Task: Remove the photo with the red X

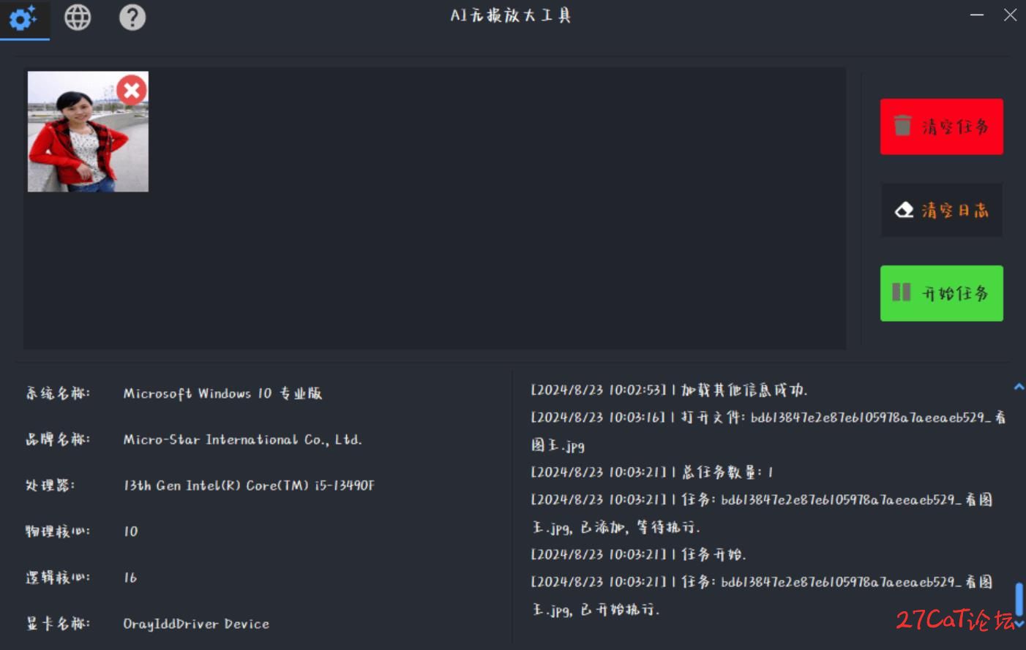Action: click(132, 91)
